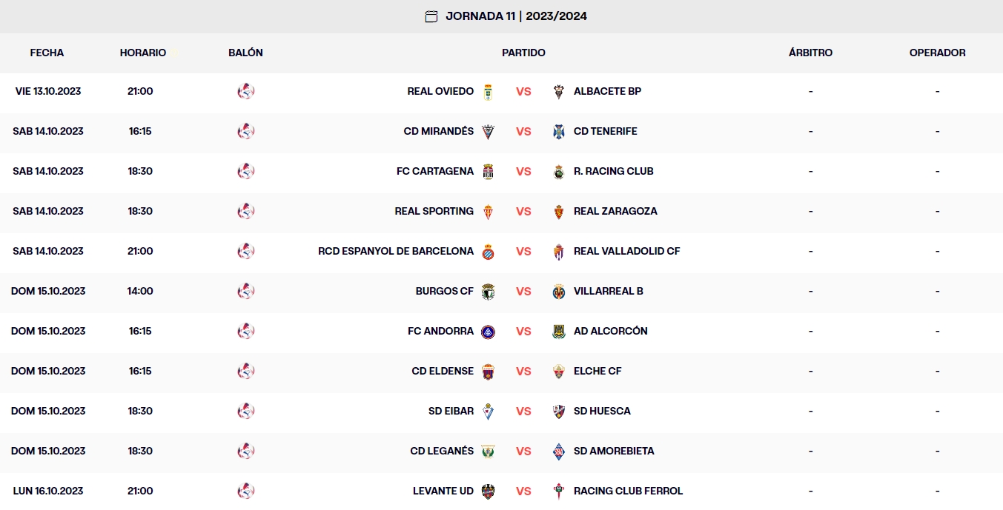Click the VS label of the Eibar-Huesca match

pyautogui.click(x=524, y=411)
